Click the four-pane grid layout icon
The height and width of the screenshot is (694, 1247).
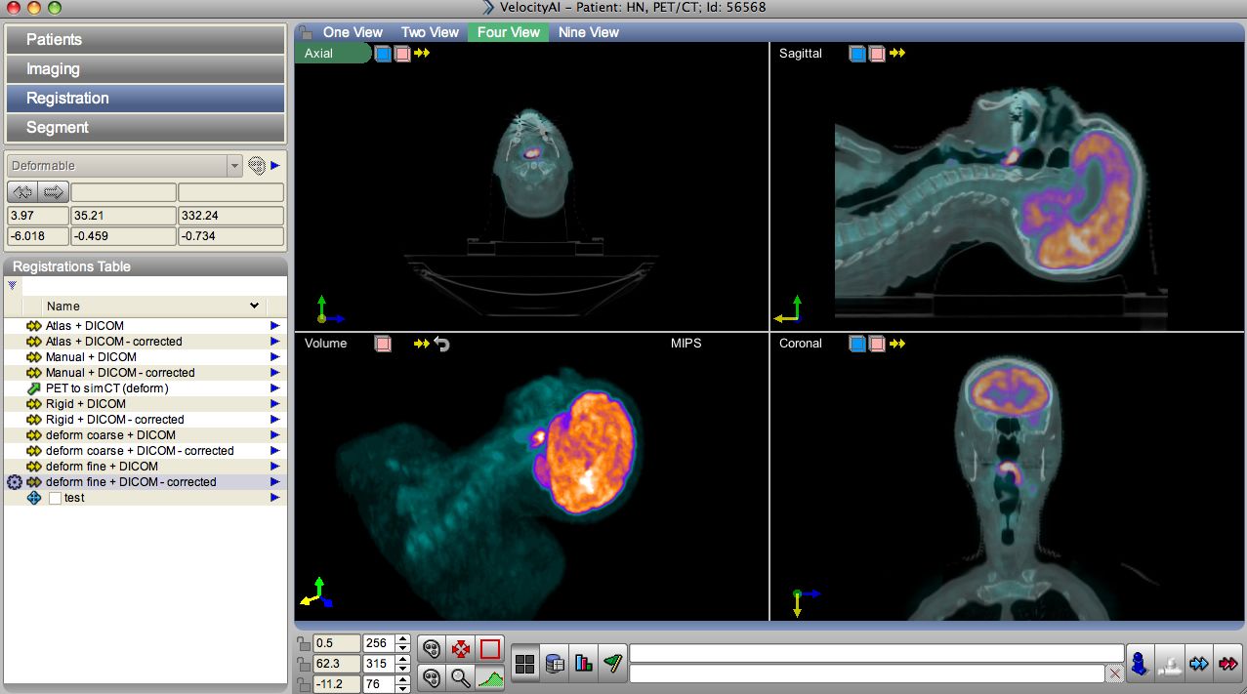coord(525,664)
